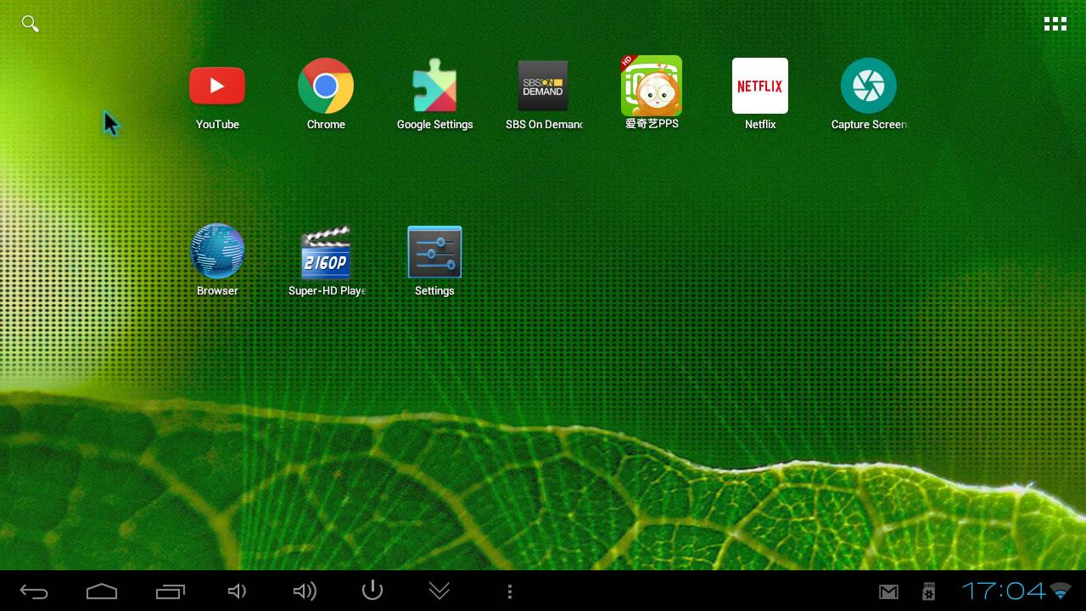Open Super-HD Player 2160P app
This screenshot has height=611, width=1086.
click(326, 252)
